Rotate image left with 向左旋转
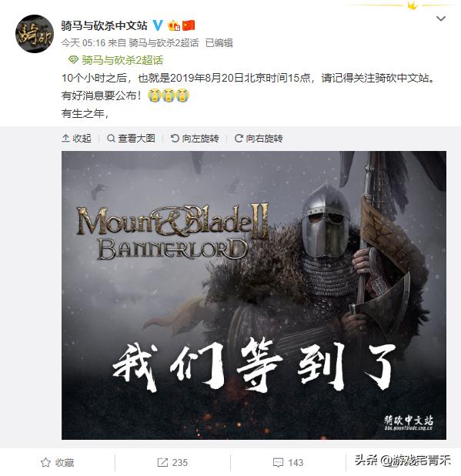Viewport: 461px width, 476px height. [195, 139]
